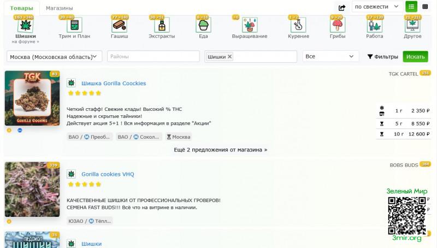Screen dimensions: 437x248
Task: Select the Грибы mushroom icon
Action: pos(338,25)
